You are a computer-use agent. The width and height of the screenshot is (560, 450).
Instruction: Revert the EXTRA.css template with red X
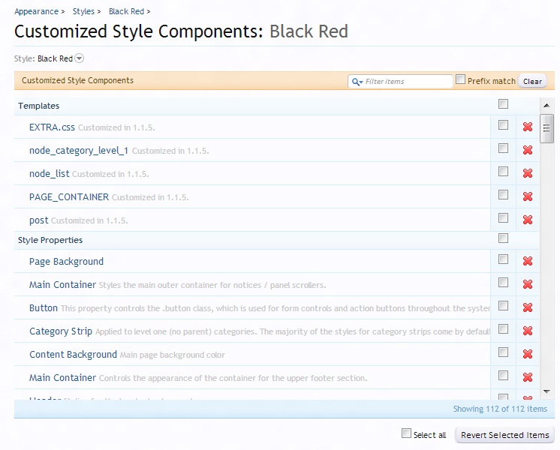tap(528, 127)
